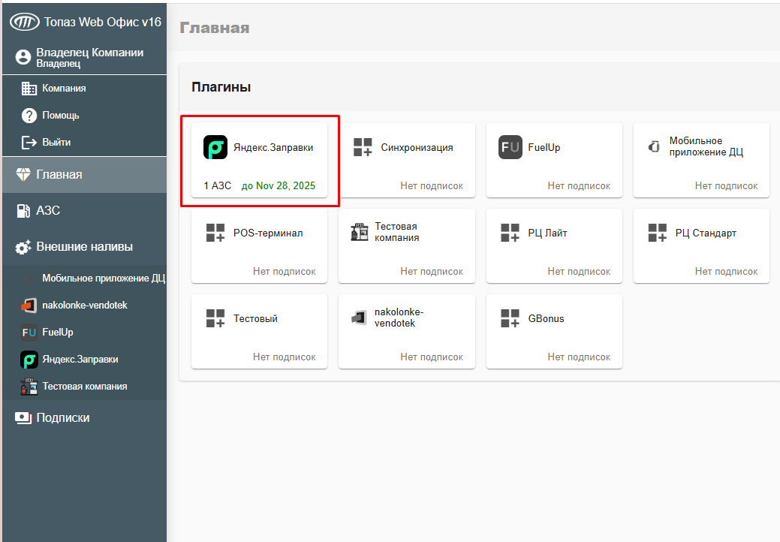Click the Помощь question mark icon
The image size is (780, 542).
pos(29,116)
